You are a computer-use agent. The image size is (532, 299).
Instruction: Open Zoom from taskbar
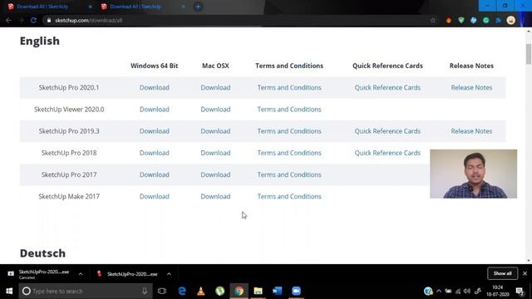click(296, 291)
